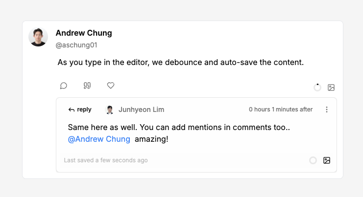The height and width of the screenshot is (197, 363).
Task: Click the @aschung01 handle
Action: coord(76,45)
